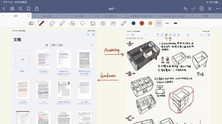Switch to the sci三版 tab
Screen dimensions: 222x124
79,16
